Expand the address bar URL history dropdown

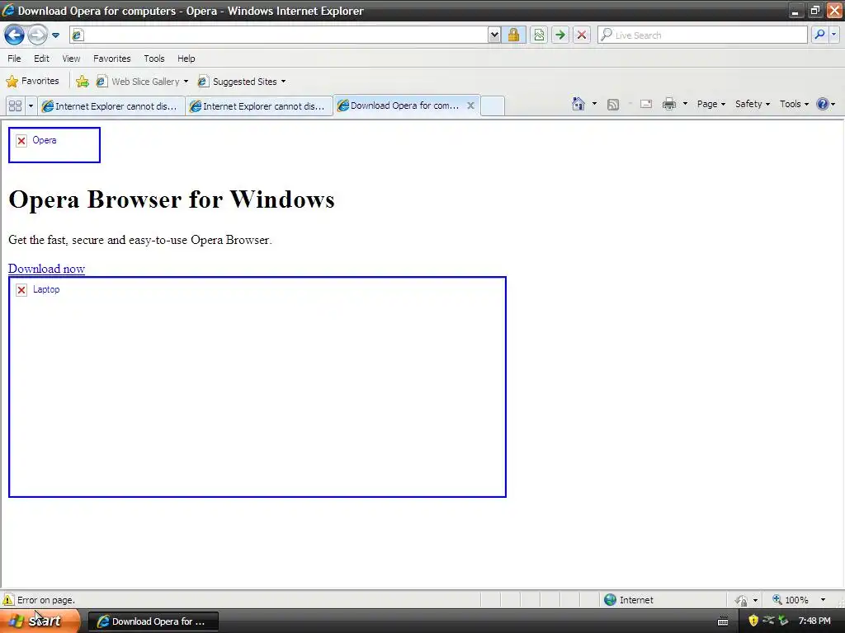(494, 35)
